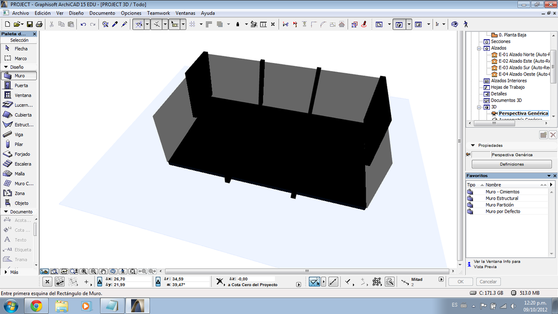Click zoom in magnifier on bottom bar
The width and height of the screenshot is (558, 314).
point(84,272)
